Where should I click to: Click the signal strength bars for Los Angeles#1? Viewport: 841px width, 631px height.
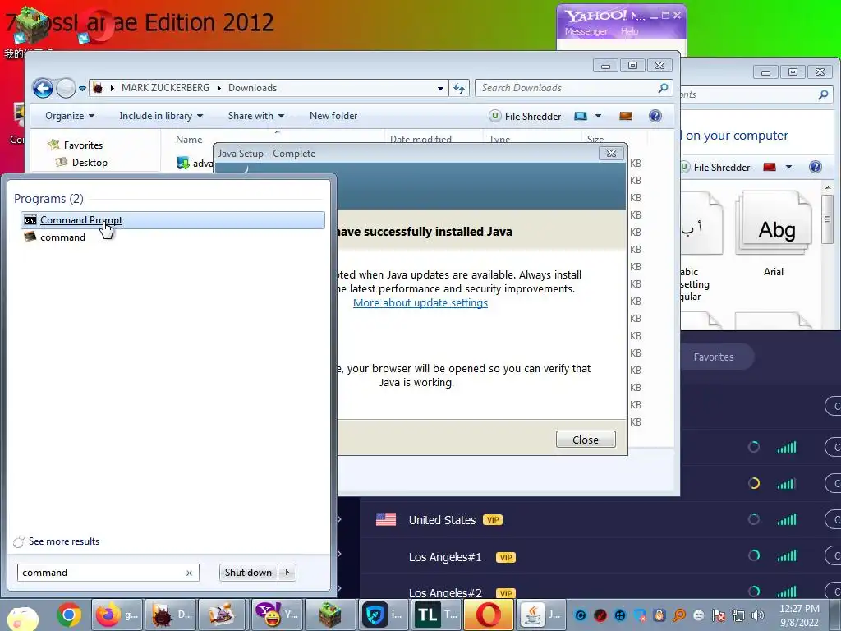787,555
